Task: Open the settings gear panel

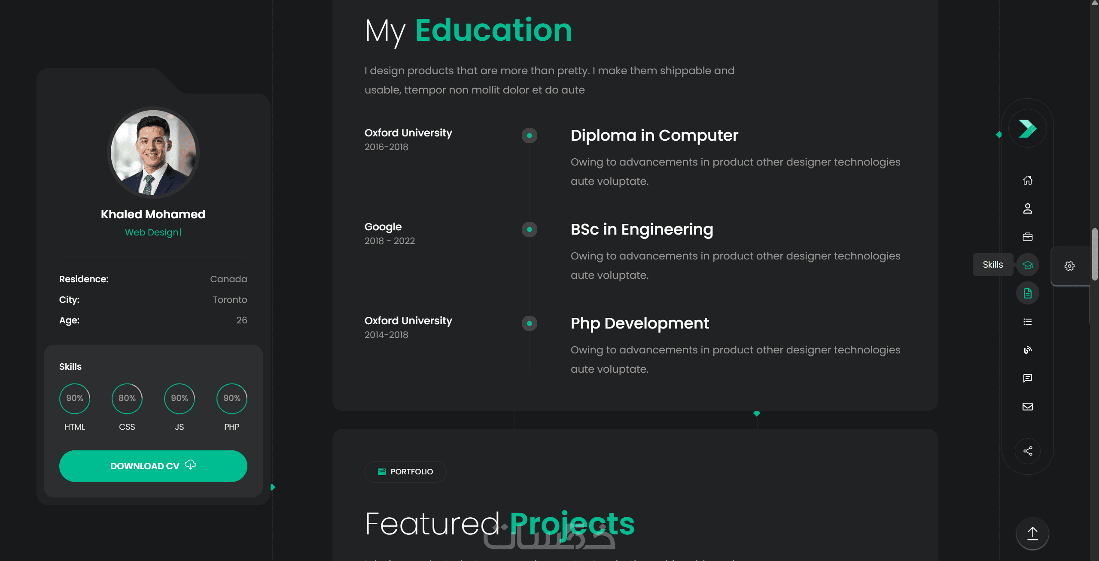Action: pos(1069,266)
